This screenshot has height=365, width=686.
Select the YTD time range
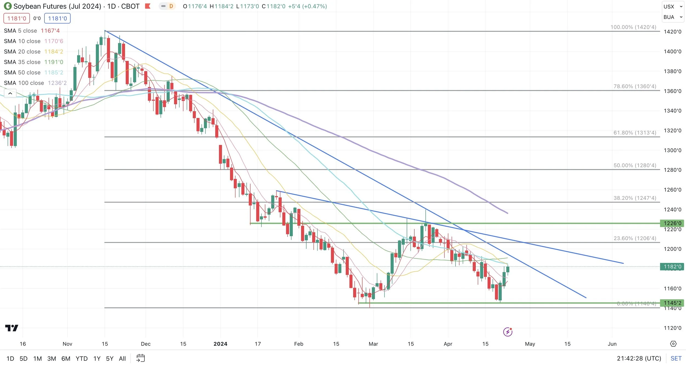[81, 358]
